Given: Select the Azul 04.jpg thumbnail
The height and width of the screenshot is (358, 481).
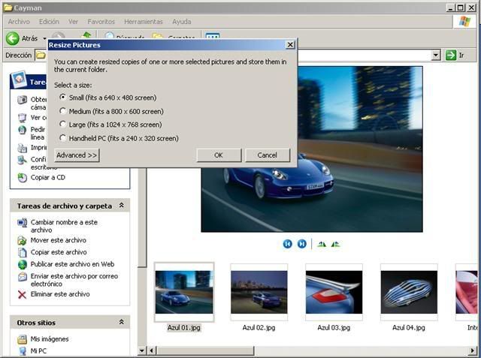Looking at the screenshot, I should pyautogui.click(x=409, y=292).
